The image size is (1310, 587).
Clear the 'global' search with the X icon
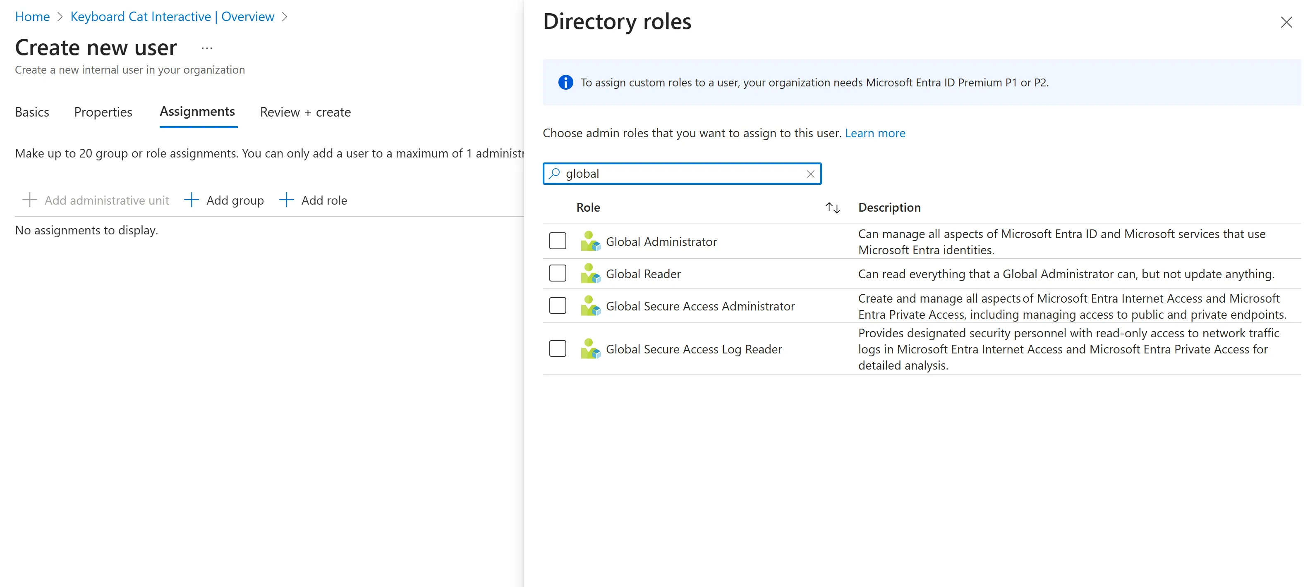point(809,174)
